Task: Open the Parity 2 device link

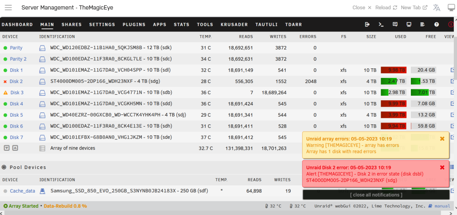Action: (18, 59)
